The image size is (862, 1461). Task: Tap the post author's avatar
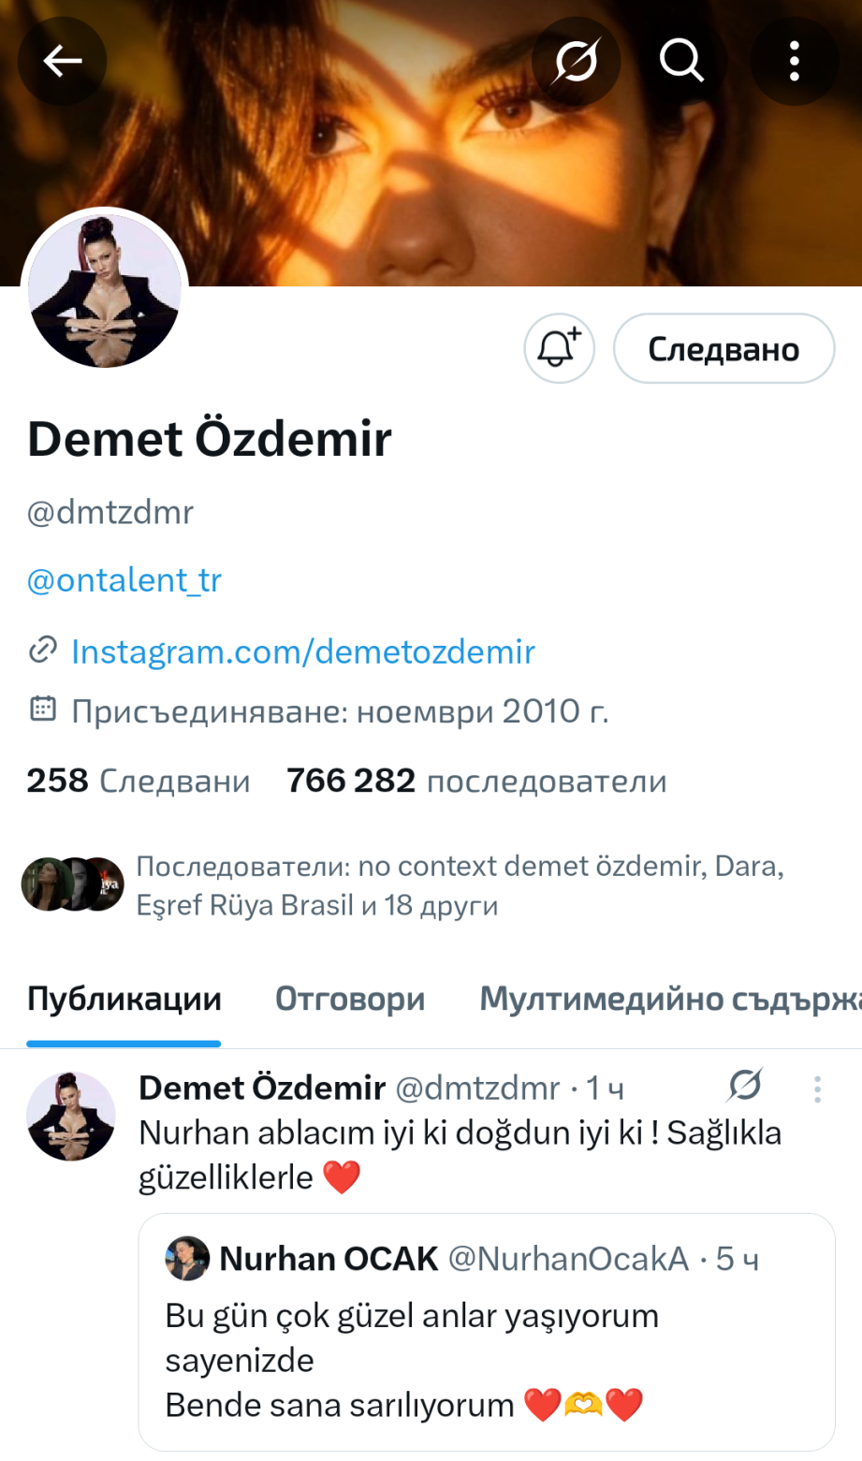[71, 1117]
